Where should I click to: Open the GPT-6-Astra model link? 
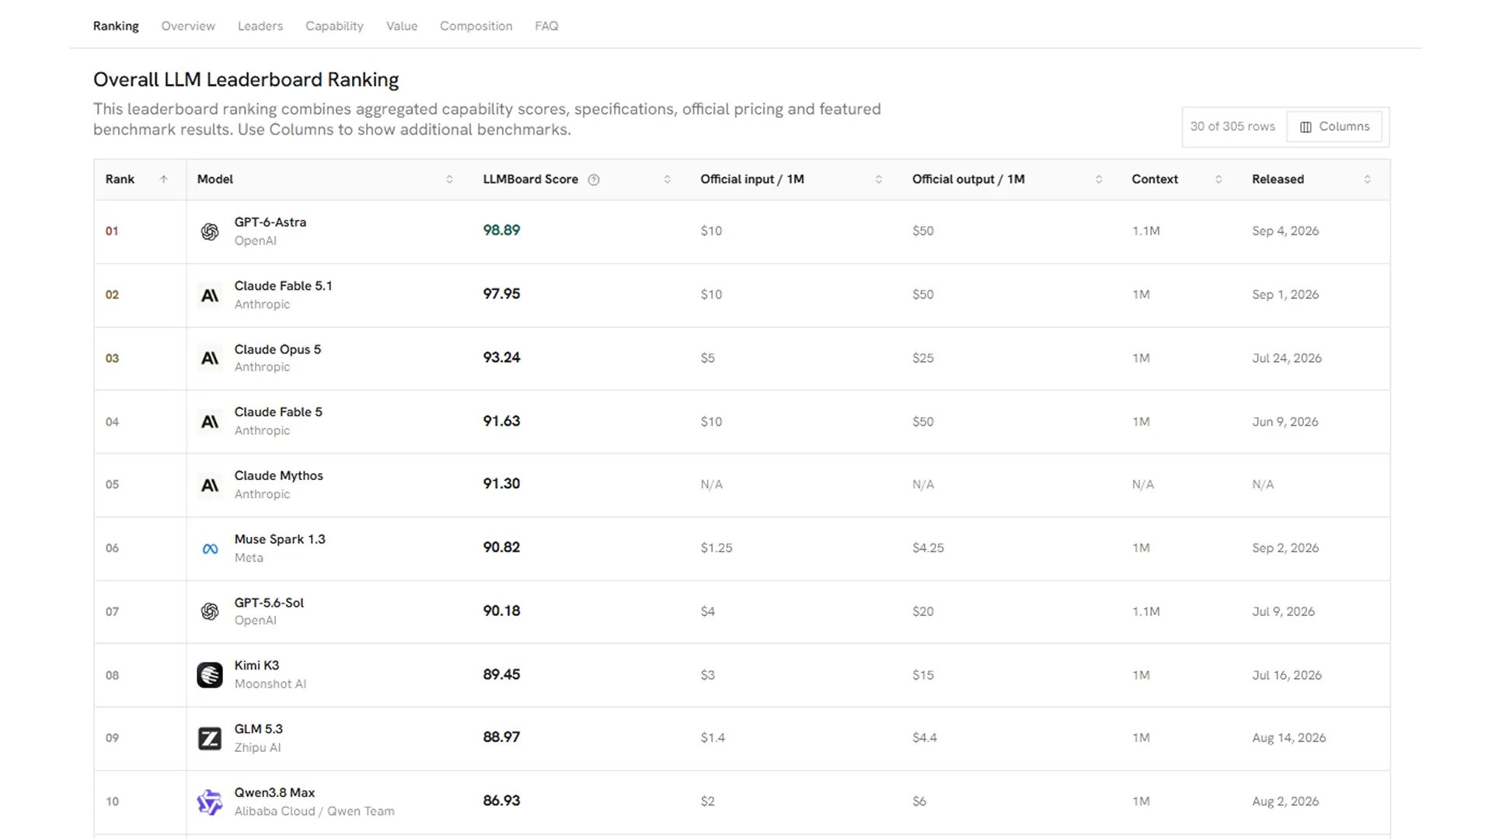[270, 222]
